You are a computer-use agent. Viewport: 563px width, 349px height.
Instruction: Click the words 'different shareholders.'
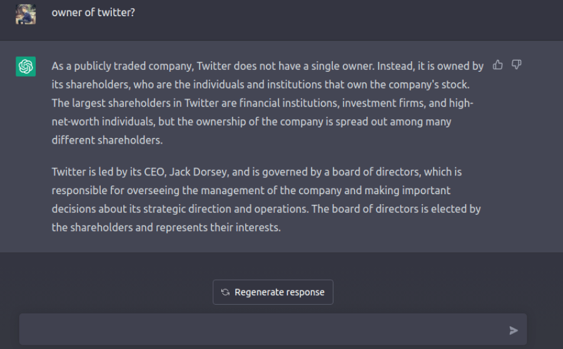point(107,140)
